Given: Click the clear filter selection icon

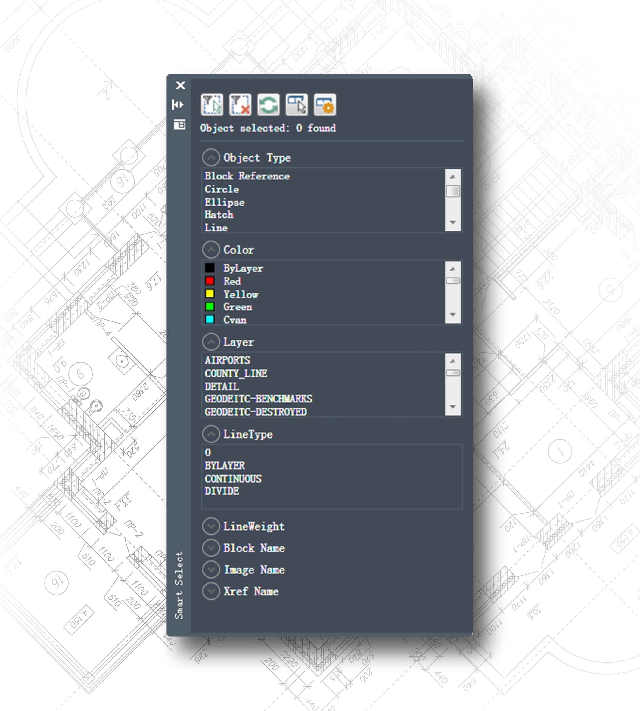Looking at the screenshot, I should [x=240, y=104].
